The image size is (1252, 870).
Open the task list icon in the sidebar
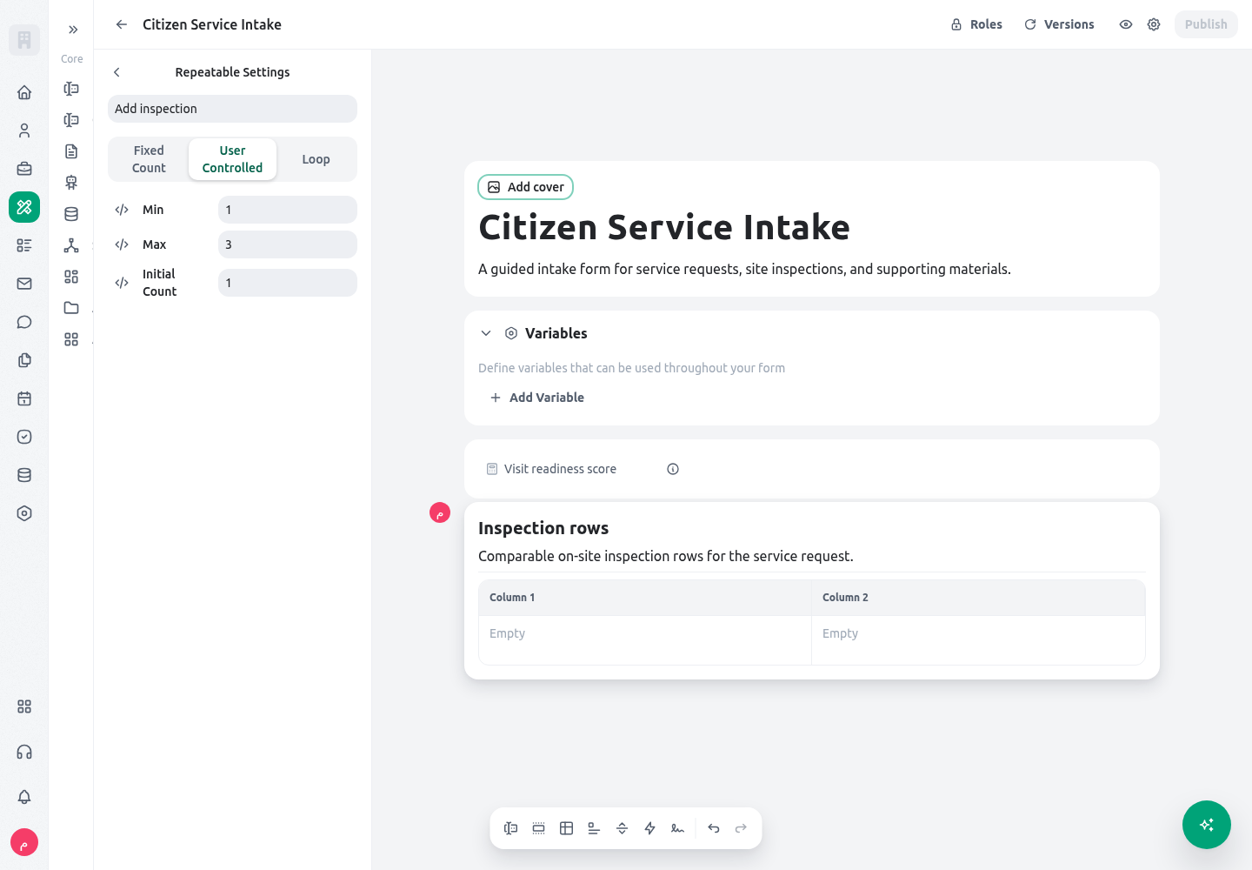pos(24,245)
